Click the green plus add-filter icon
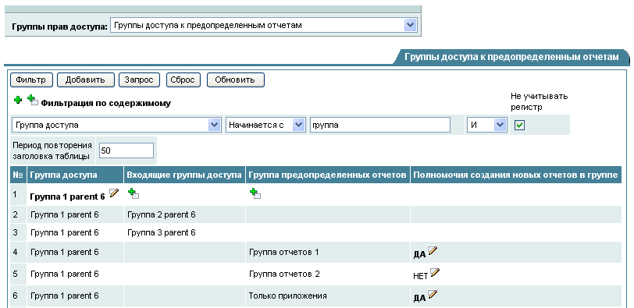Image resolution: width=634 pixels, height=308 pixels. (17, 100)
